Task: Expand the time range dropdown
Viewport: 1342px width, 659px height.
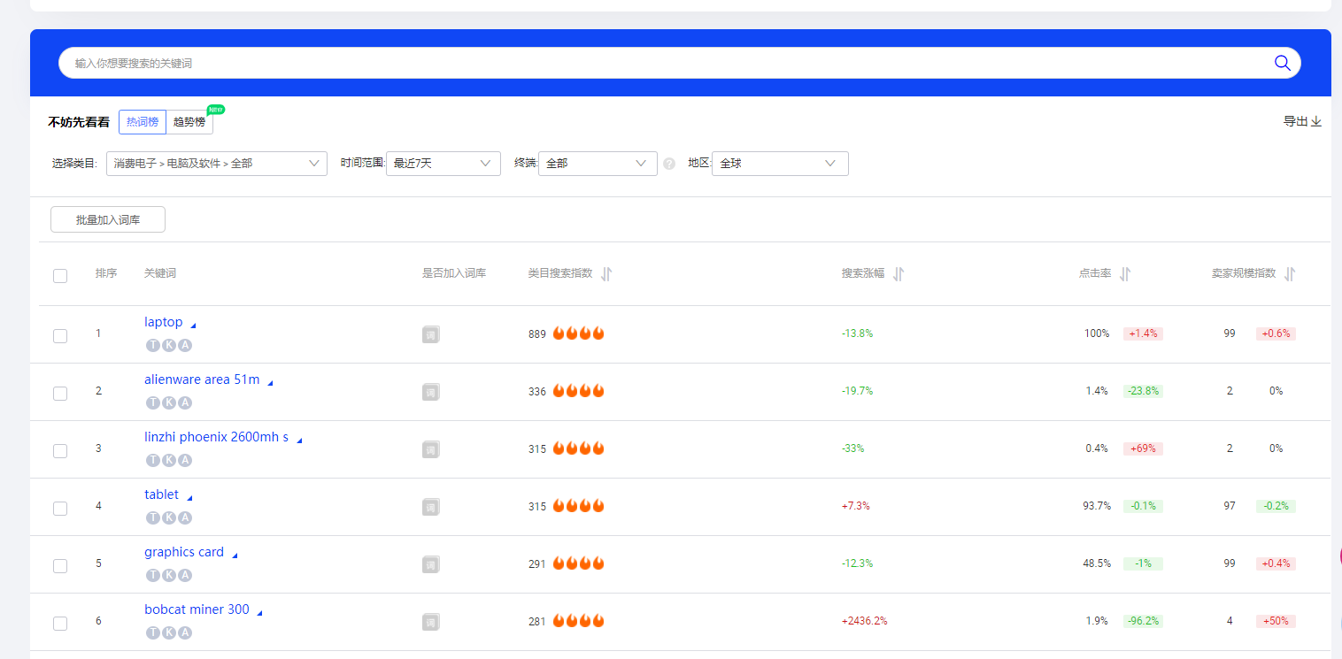Action: pyautogui.click(x=443, y=164)
